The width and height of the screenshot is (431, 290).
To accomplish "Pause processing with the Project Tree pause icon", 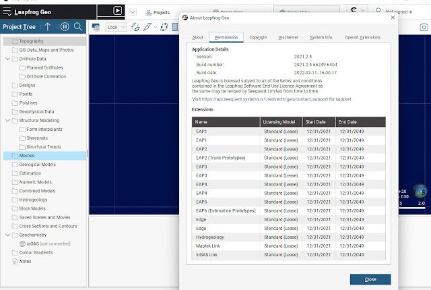I will click(x=65, y=27).
